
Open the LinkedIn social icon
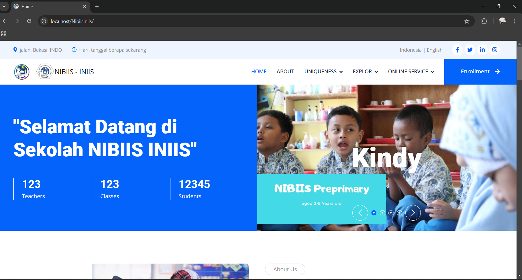482,50
